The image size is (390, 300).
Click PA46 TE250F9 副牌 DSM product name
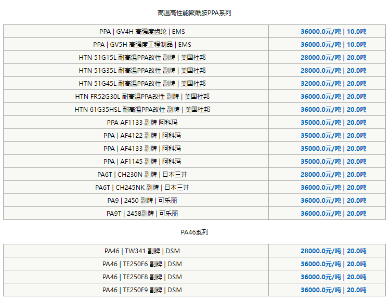pyautogui.click(x=142, y=290)
